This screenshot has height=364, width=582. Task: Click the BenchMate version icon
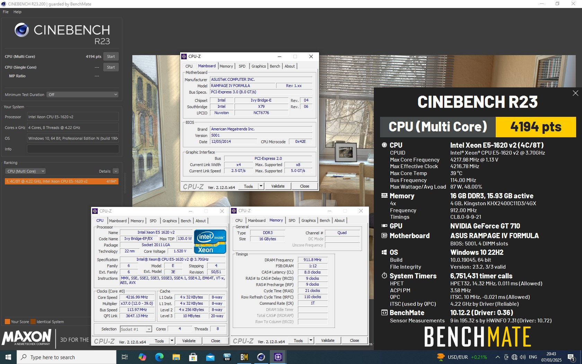click(x=384, y=313)
